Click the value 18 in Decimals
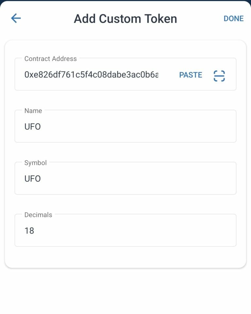This screenshot has width=251, height=314. pyautogui.click(x=29, y=231)
